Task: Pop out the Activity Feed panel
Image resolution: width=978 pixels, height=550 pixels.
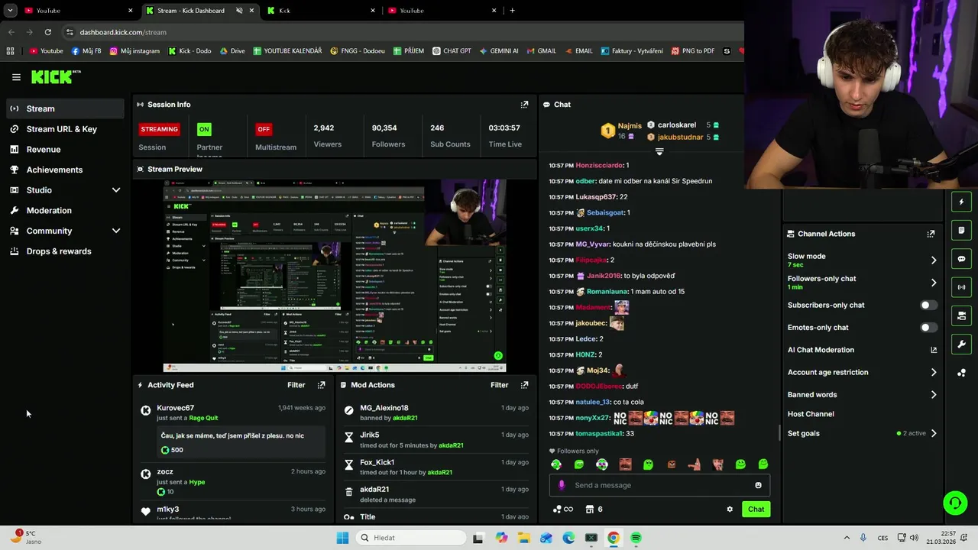Action: point(321,385)
